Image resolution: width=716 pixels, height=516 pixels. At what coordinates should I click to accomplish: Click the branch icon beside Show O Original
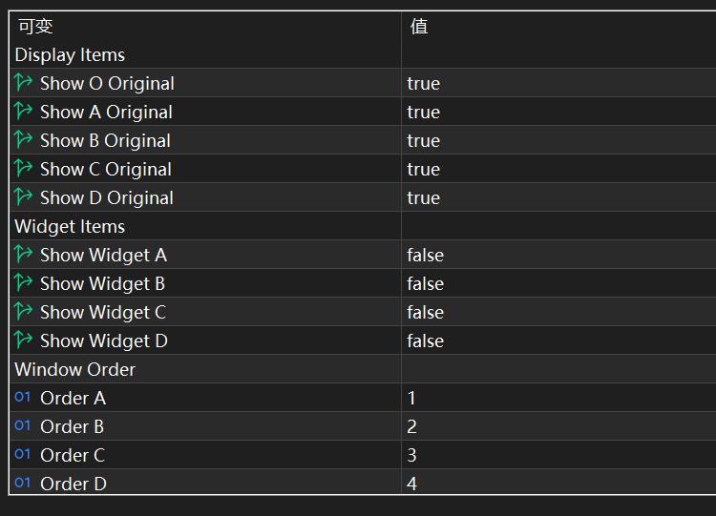[24, 83]
